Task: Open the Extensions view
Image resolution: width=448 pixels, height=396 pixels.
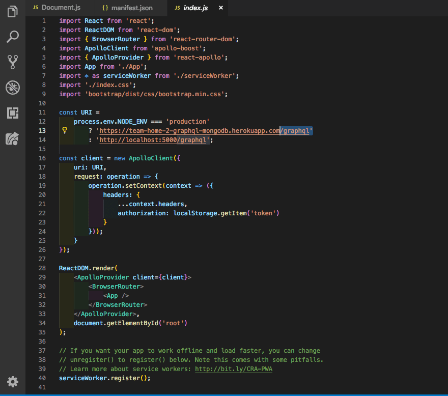Action: click(x=13, y=112)
